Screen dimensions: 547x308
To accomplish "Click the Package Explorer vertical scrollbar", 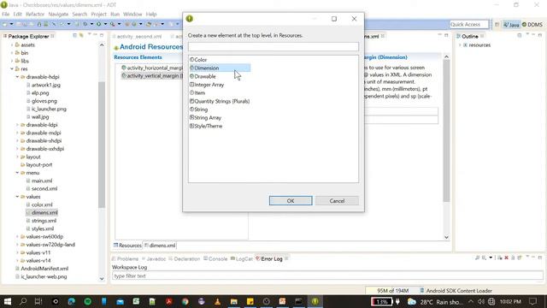I will click(102, 145).
